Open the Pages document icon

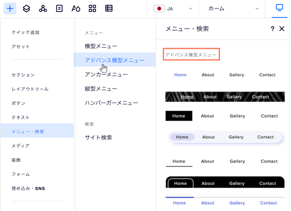59,8
